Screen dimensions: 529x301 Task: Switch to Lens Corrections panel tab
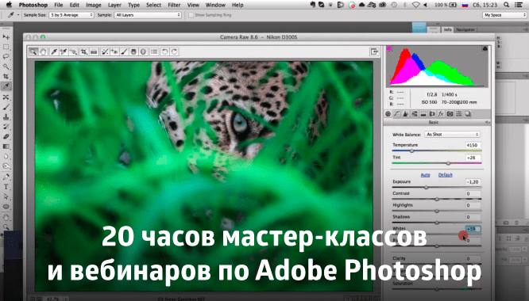pos(432,114)
